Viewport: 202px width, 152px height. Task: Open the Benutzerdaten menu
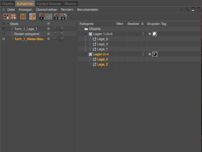click(x=88, y=10)
